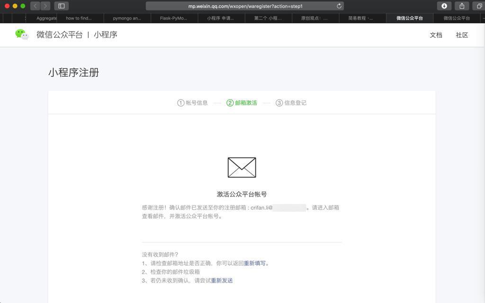Screen dimensions: 485x303
Task: Click the 没有收到邮件? text
Action: [x=160, y=254]
